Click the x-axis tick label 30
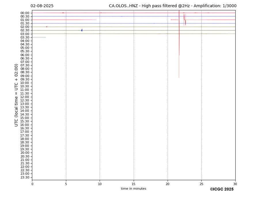The width and height of the screenshot is (267, 200). pyautogui.click(x=235, y=184)
